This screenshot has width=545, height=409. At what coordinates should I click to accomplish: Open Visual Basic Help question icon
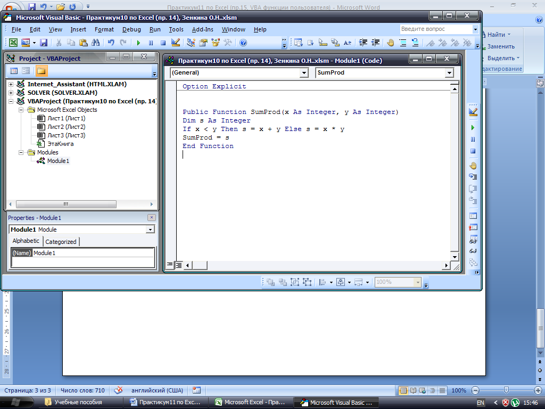point(243,43)
